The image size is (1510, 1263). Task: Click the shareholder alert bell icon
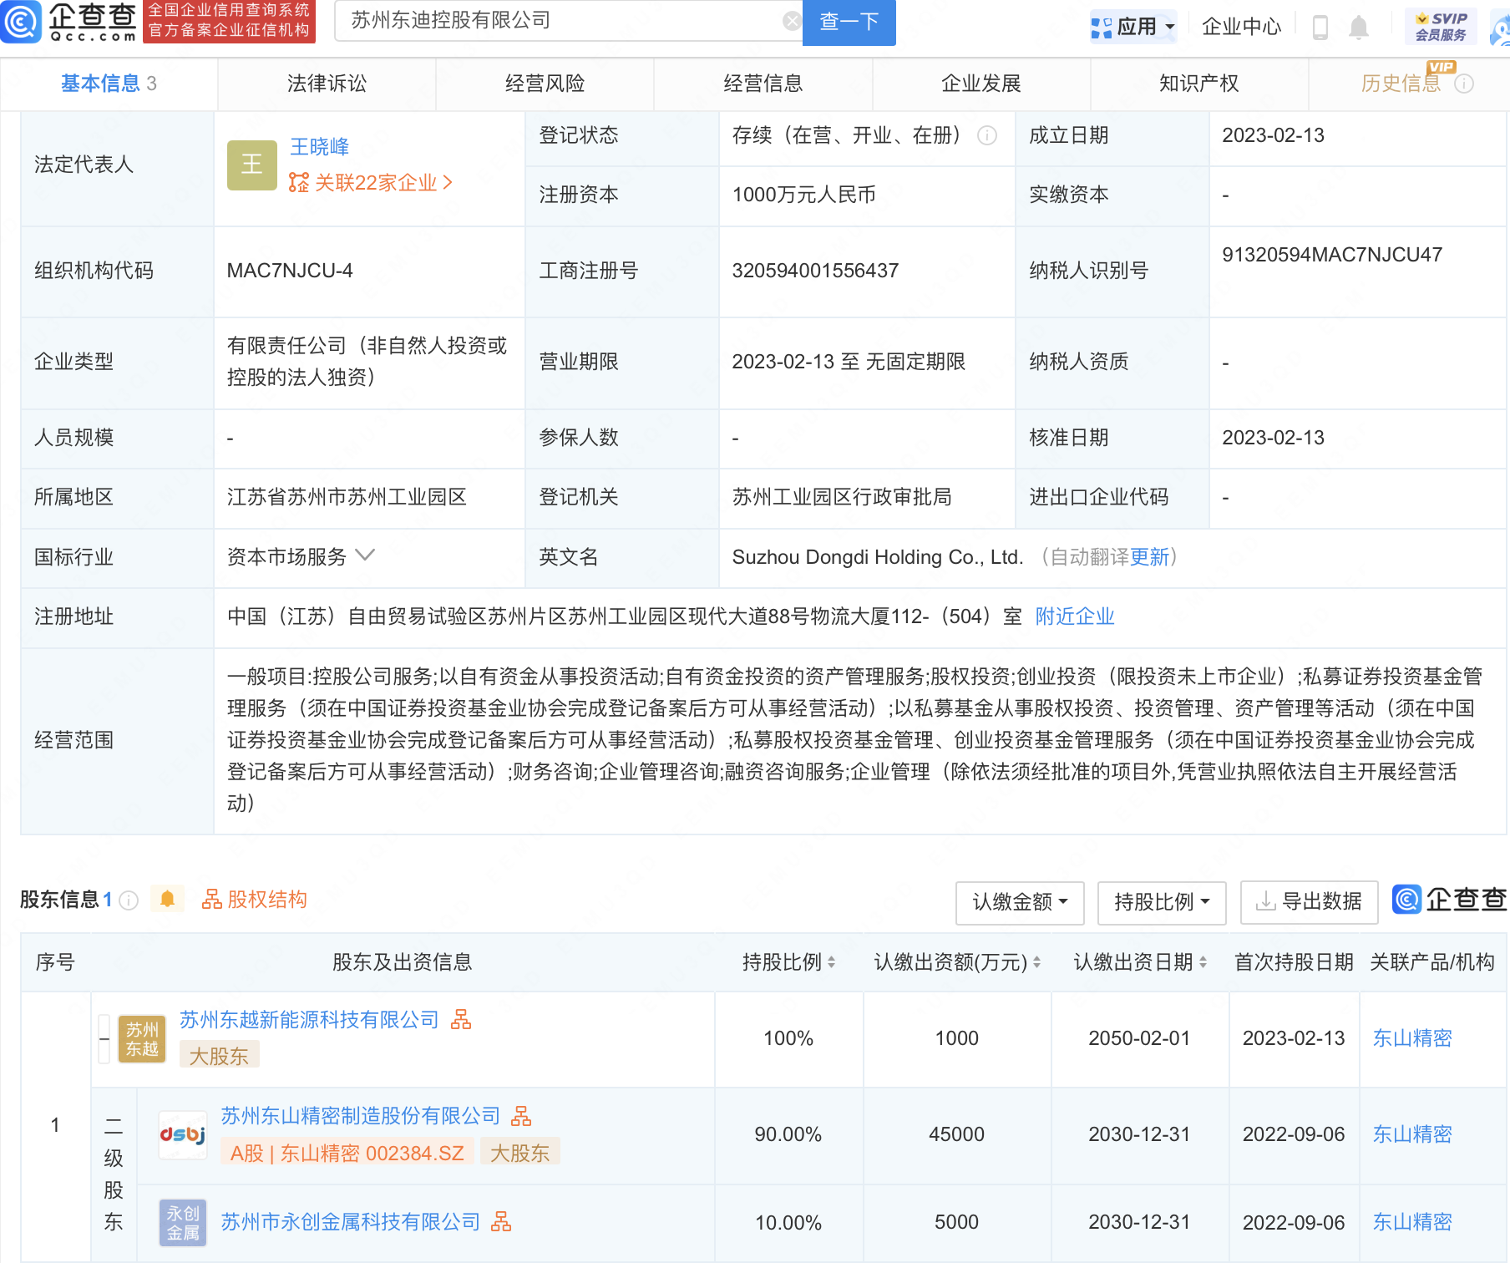[167, 899]
